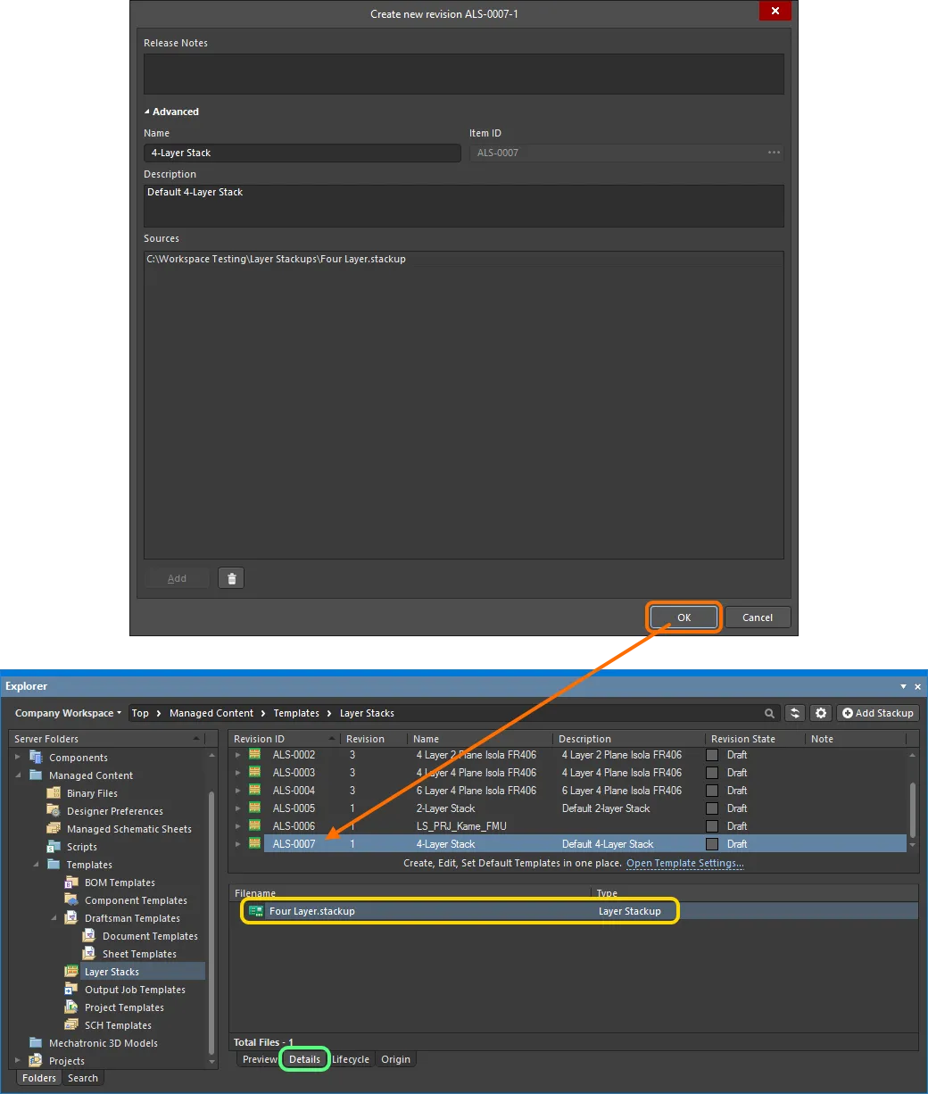Click the Binary Files folder icon
Image resolution: width=928 pixels, height=1094 pixels.
click(54, 793)
